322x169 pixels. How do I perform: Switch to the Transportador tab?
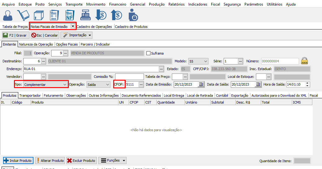(x=30, y=96)
